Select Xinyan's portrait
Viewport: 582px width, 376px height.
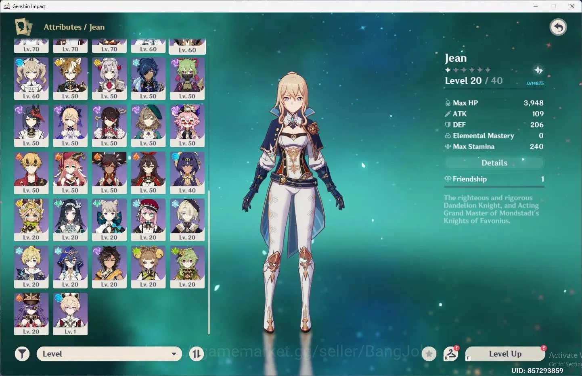(x=109, y=173)
